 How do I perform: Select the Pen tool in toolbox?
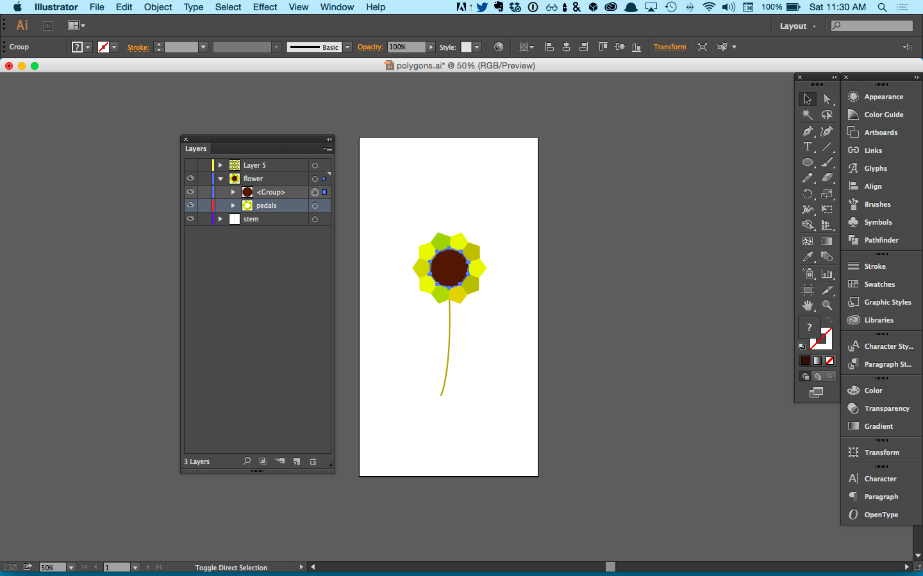click(808, 131)
